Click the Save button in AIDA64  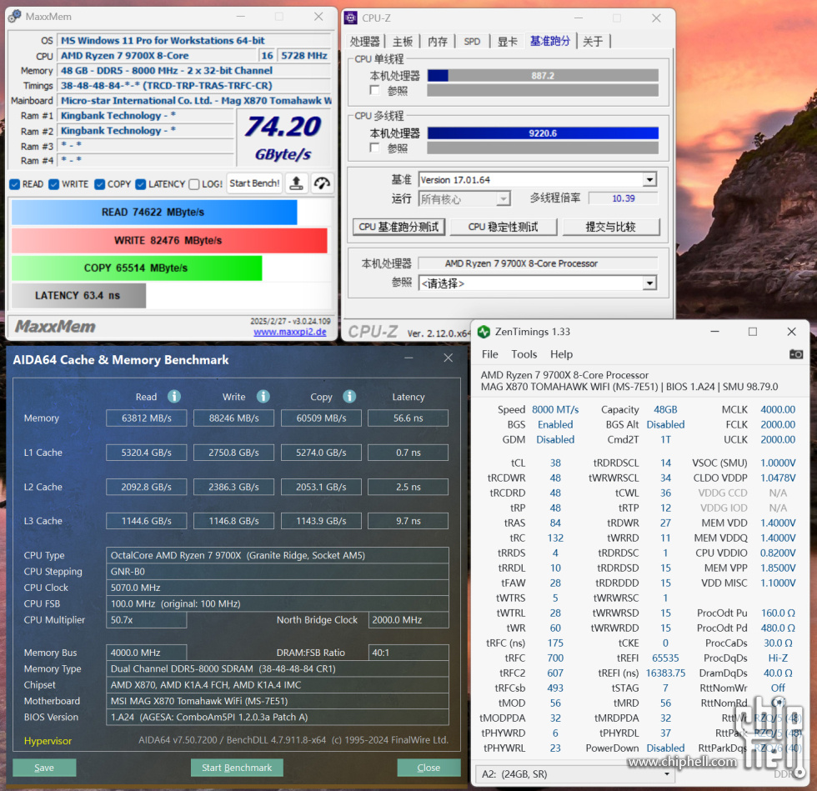[x=44, y=768]
